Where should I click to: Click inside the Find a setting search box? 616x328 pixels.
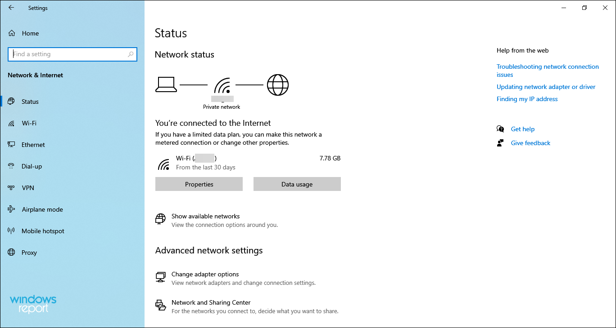coord(72,54)
